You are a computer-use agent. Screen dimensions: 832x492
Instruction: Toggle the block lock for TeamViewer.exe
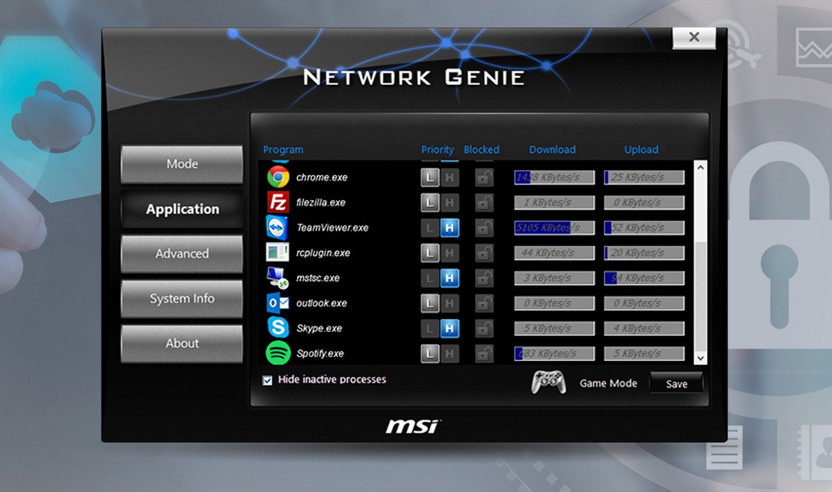484,227
